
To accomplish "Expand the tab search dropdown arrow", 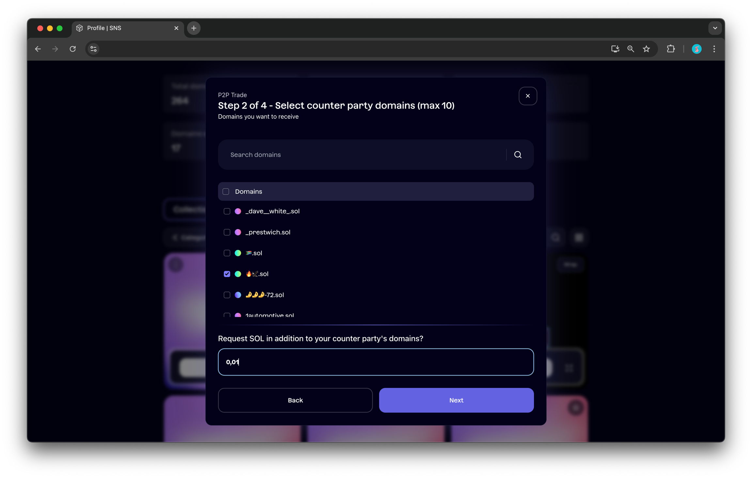I will coord(715,28).
